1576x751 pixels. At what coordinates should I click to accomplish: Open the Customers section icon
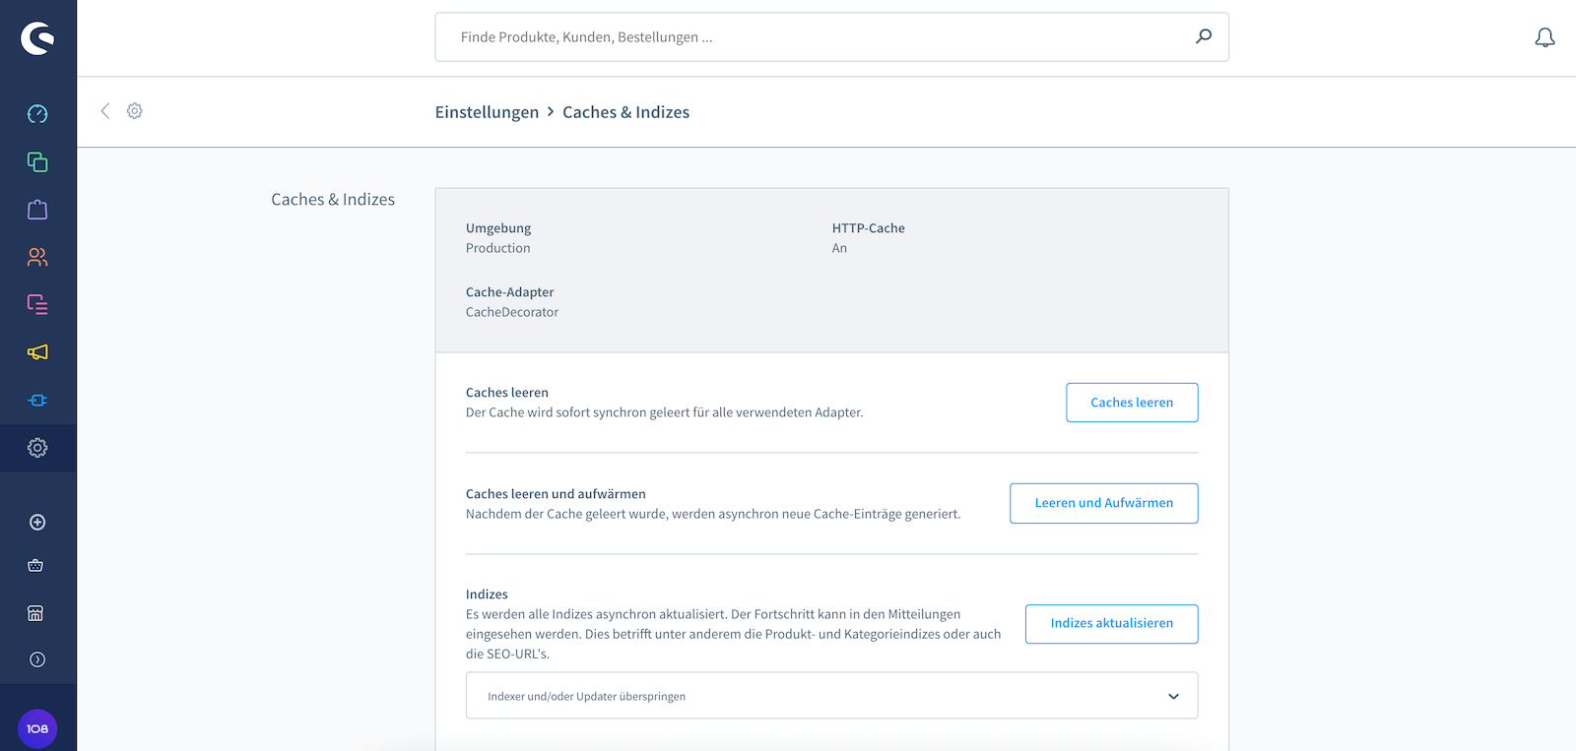coord(37,257)
